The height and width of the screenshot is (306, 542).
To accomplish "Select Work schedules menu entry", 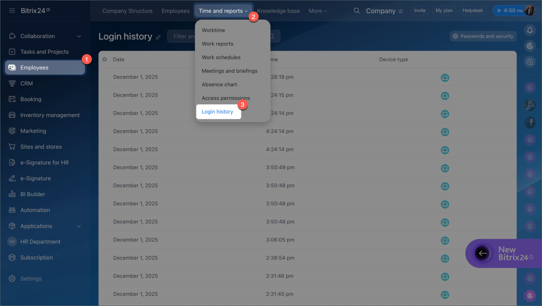I will pyautogui.click(x=221, y=57).
